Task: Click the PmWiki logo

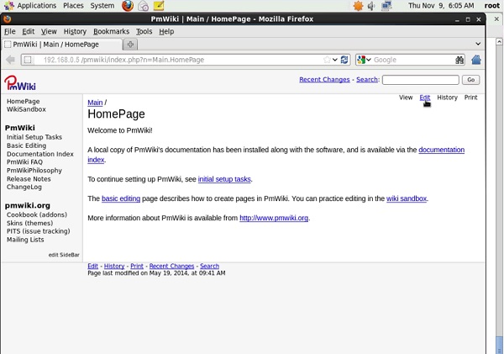Action: click(20, 83)
